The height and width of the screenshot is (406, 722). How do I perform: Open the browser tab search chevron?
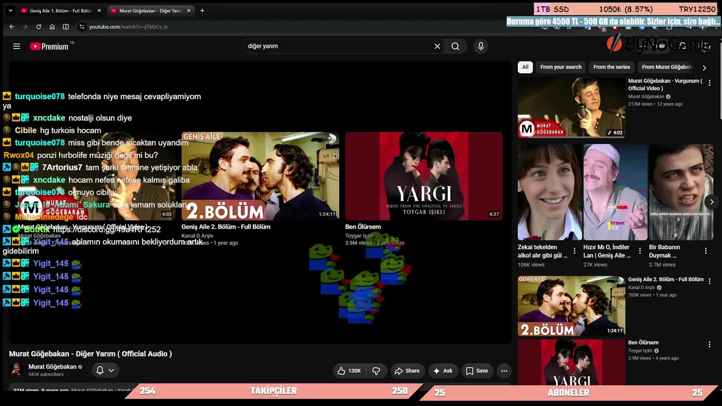click(x=10, y=10)
